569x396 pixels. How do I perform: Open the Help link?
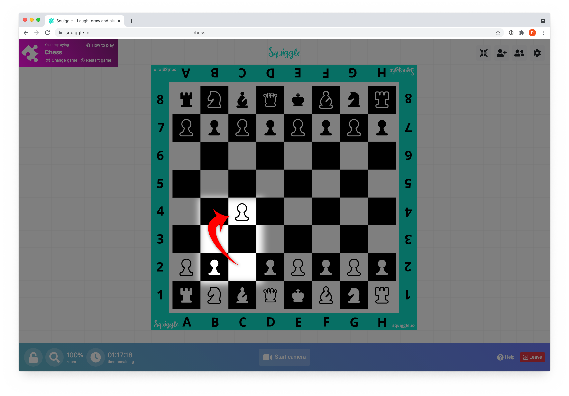[506, 357]
